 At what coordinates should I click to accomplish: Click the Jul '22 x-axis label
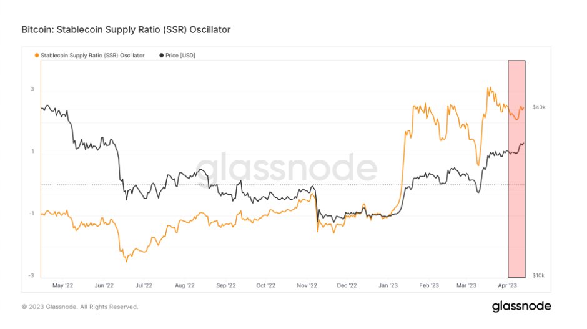point(144,285)
